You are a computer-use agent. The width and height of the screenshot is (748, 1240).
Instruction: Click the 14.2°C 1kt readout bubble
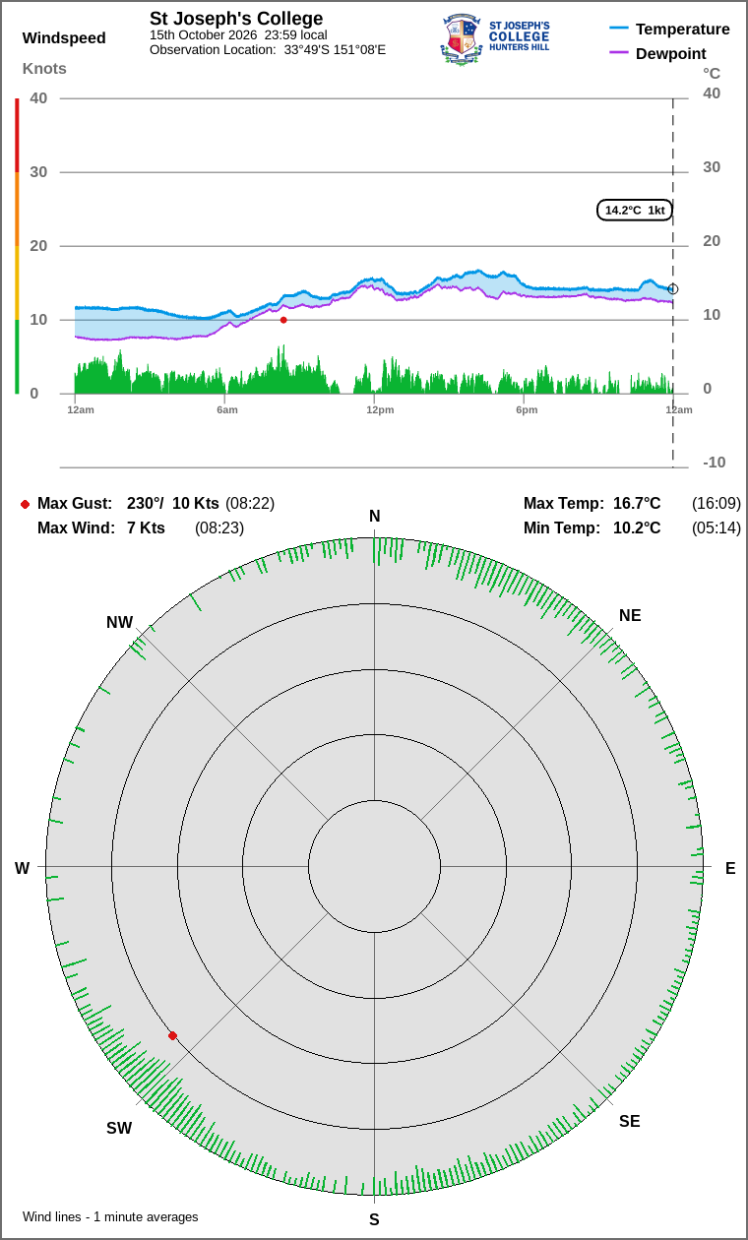635,210
